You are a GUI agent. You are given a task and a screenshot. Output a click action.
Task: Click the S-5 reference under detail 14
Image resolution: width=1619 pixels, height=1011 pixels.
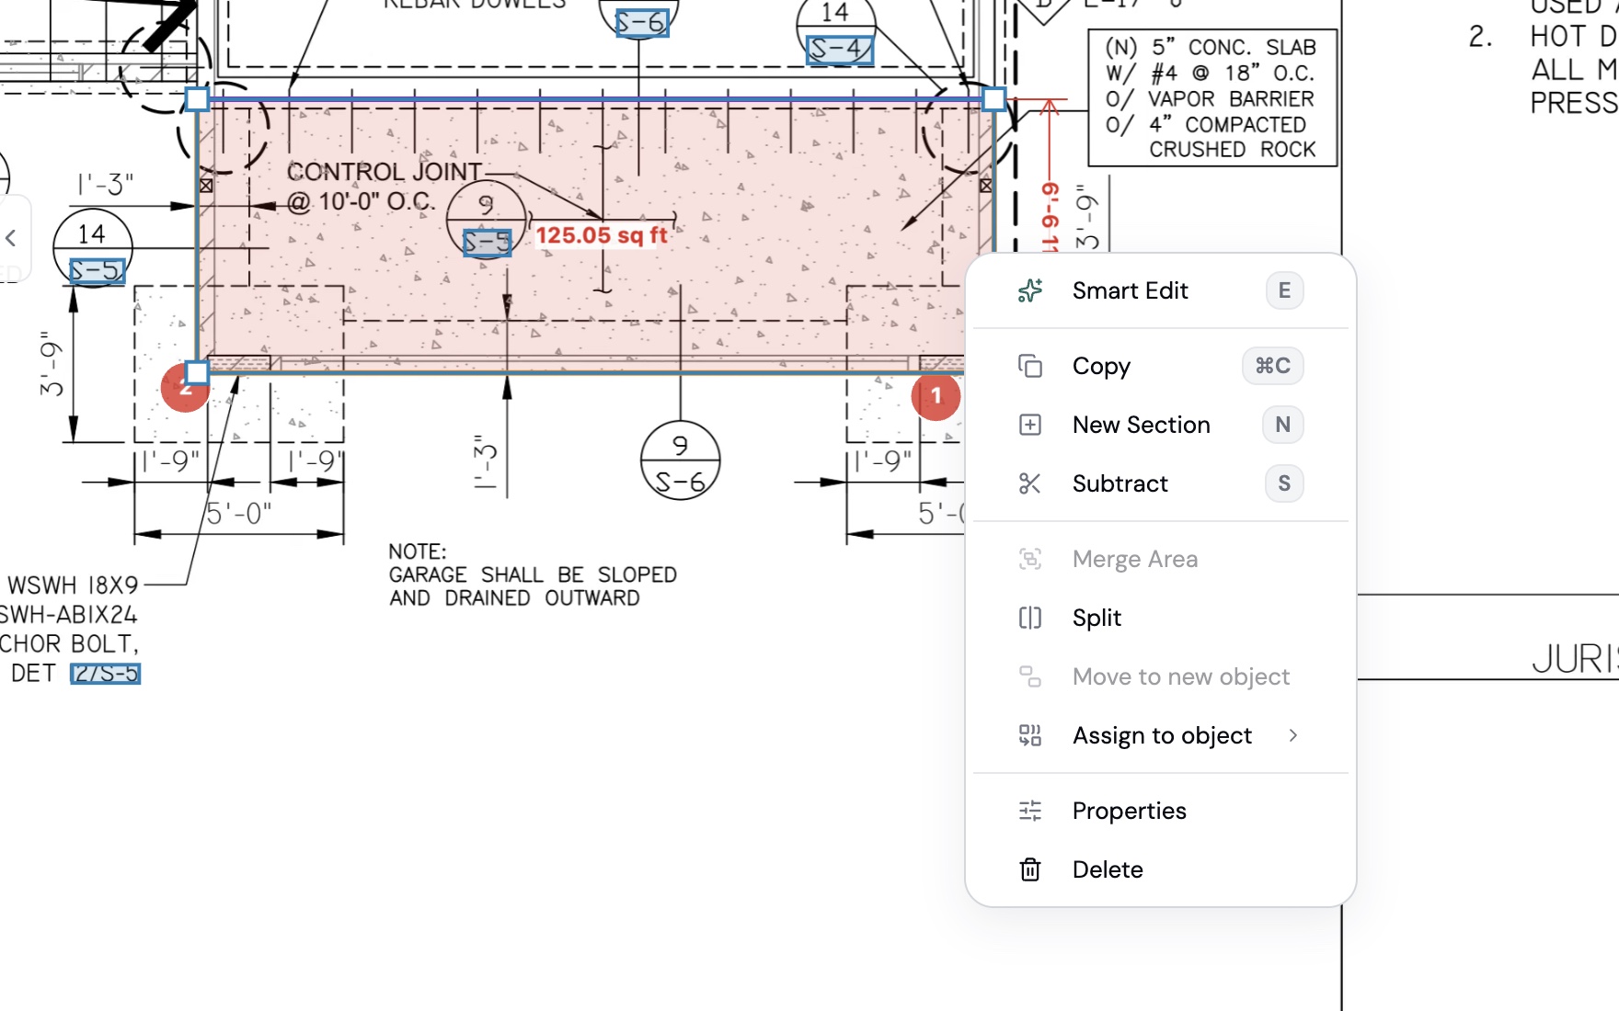point(97,271)
